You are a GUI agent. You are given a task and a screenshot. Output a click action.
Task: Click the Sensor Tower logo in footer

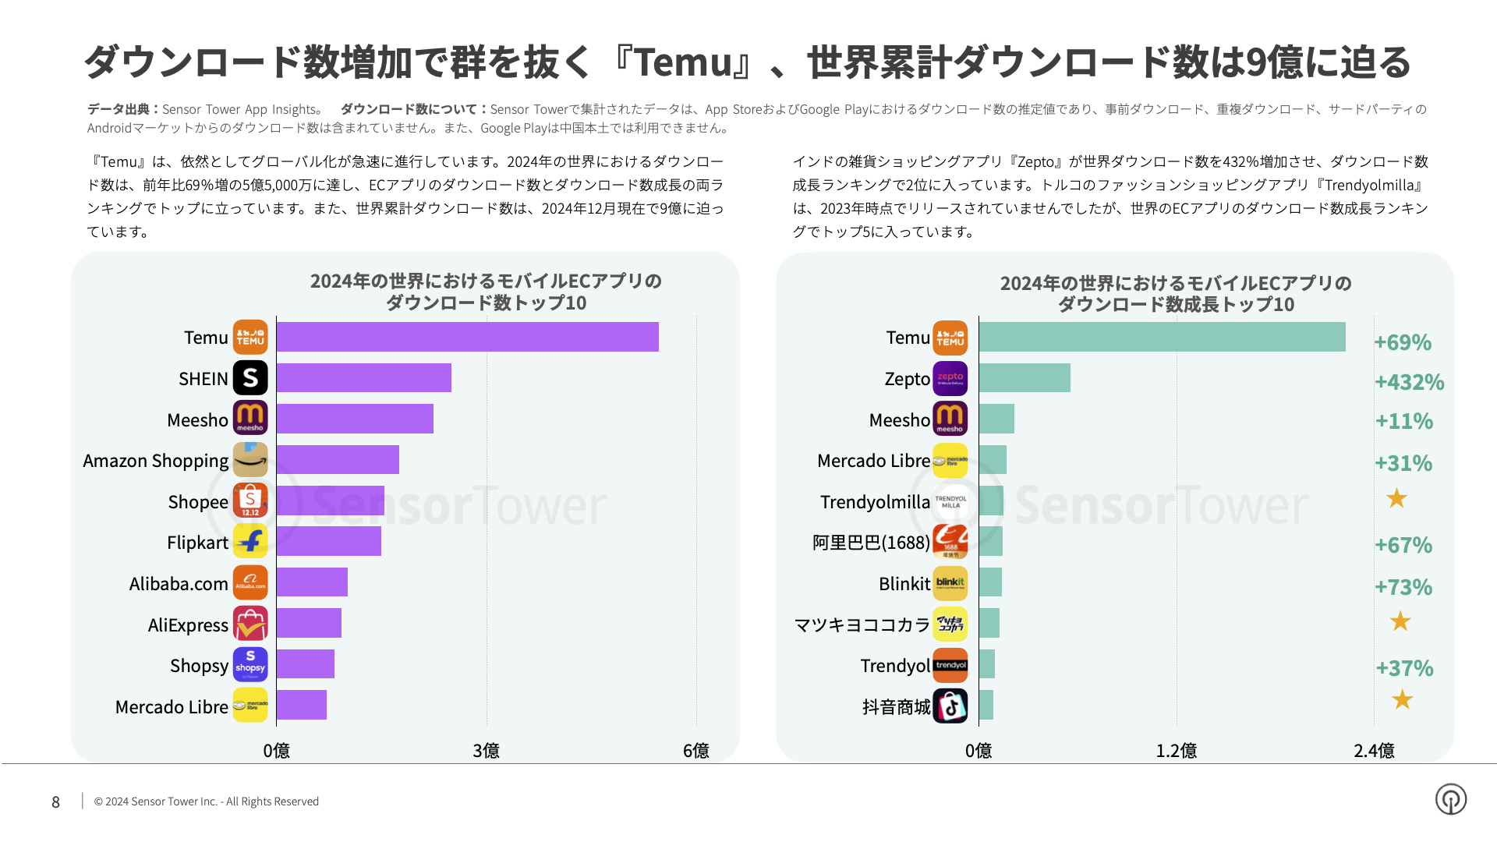point(1450,799)
